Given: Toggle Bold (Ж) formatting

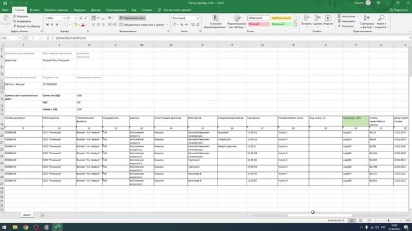Looking at the screenshot, I should [47, 24].
